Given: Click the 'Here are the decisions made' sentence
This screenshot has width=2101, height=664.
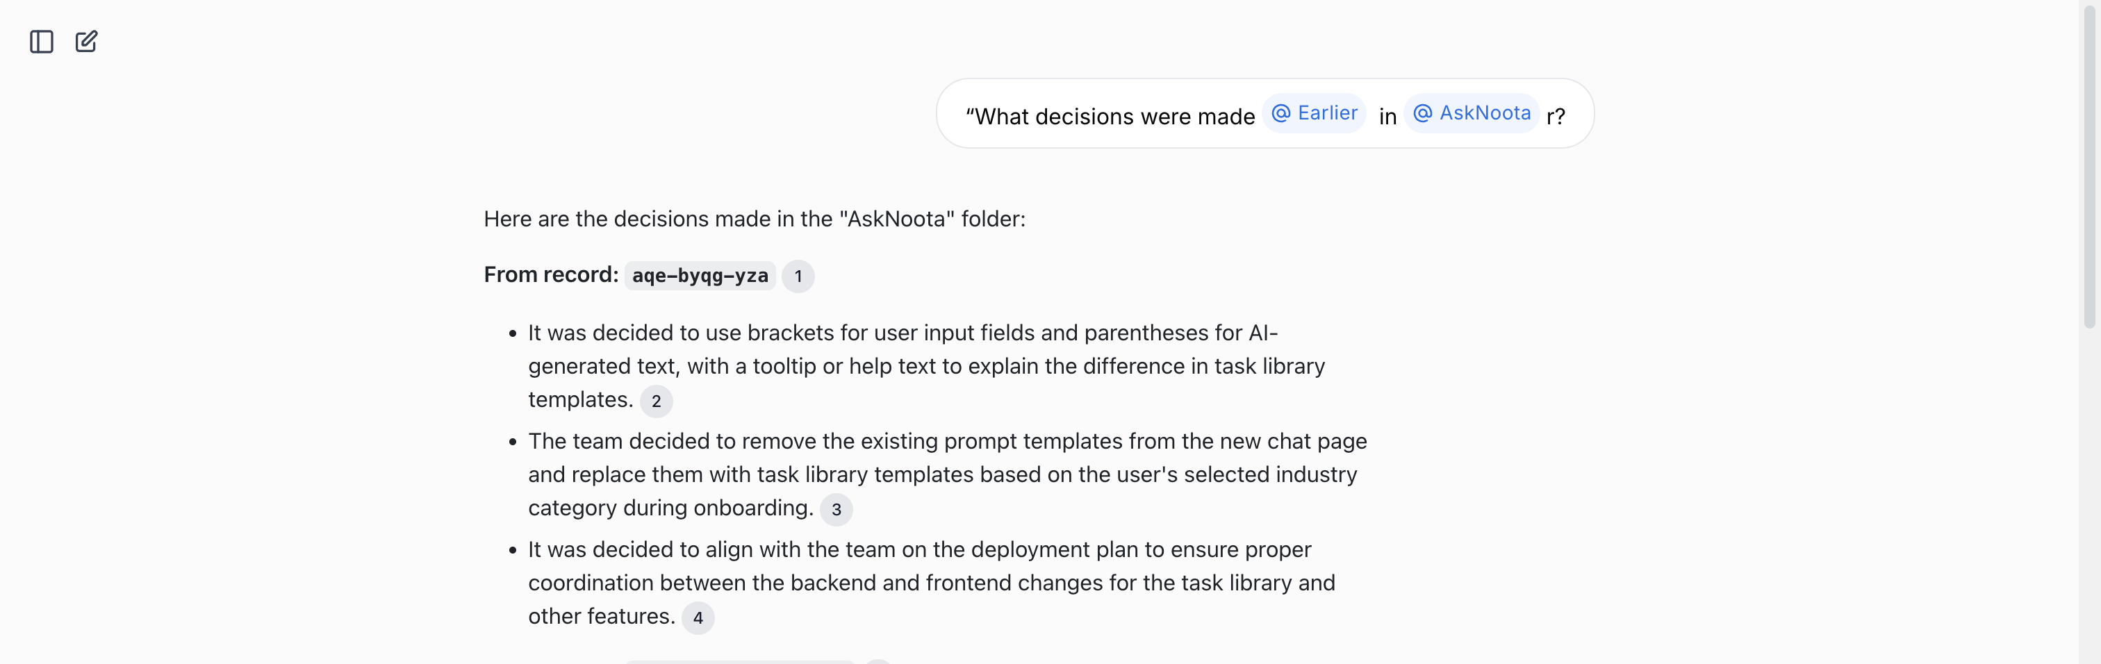Looking at the screenshot, I should [x=754, y=219].
